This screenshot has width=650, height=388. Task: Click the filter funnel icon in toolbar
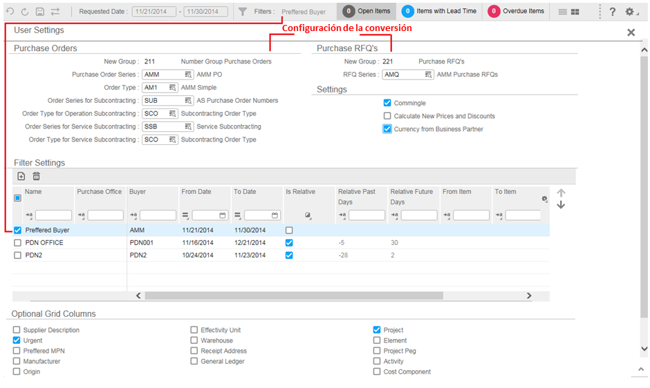(243, 12)
